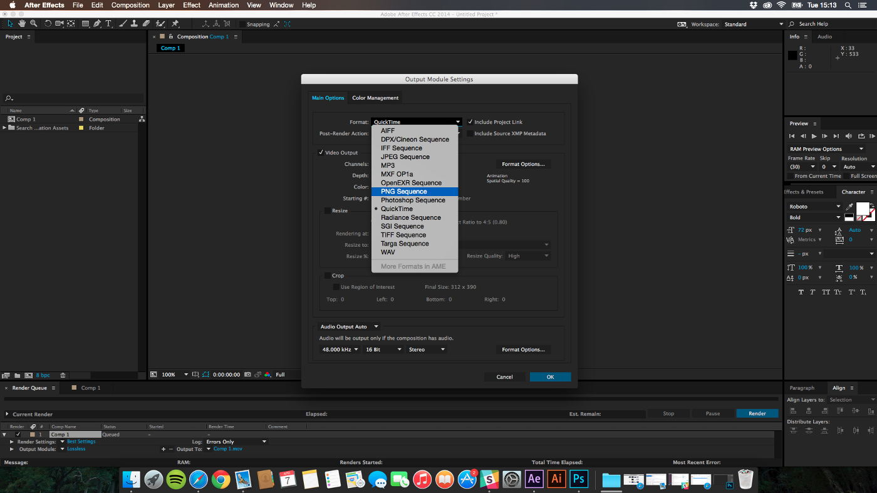Check From Current Time in Preview
This screenshot has width=877, height=493.
791,176
